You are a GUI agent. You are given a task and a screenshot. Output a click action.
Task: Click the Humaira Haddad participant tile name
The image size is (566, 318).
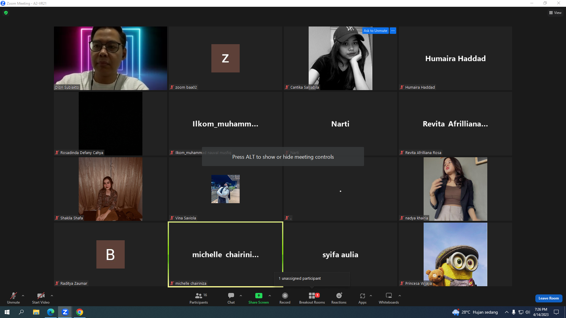pos(455,59)
